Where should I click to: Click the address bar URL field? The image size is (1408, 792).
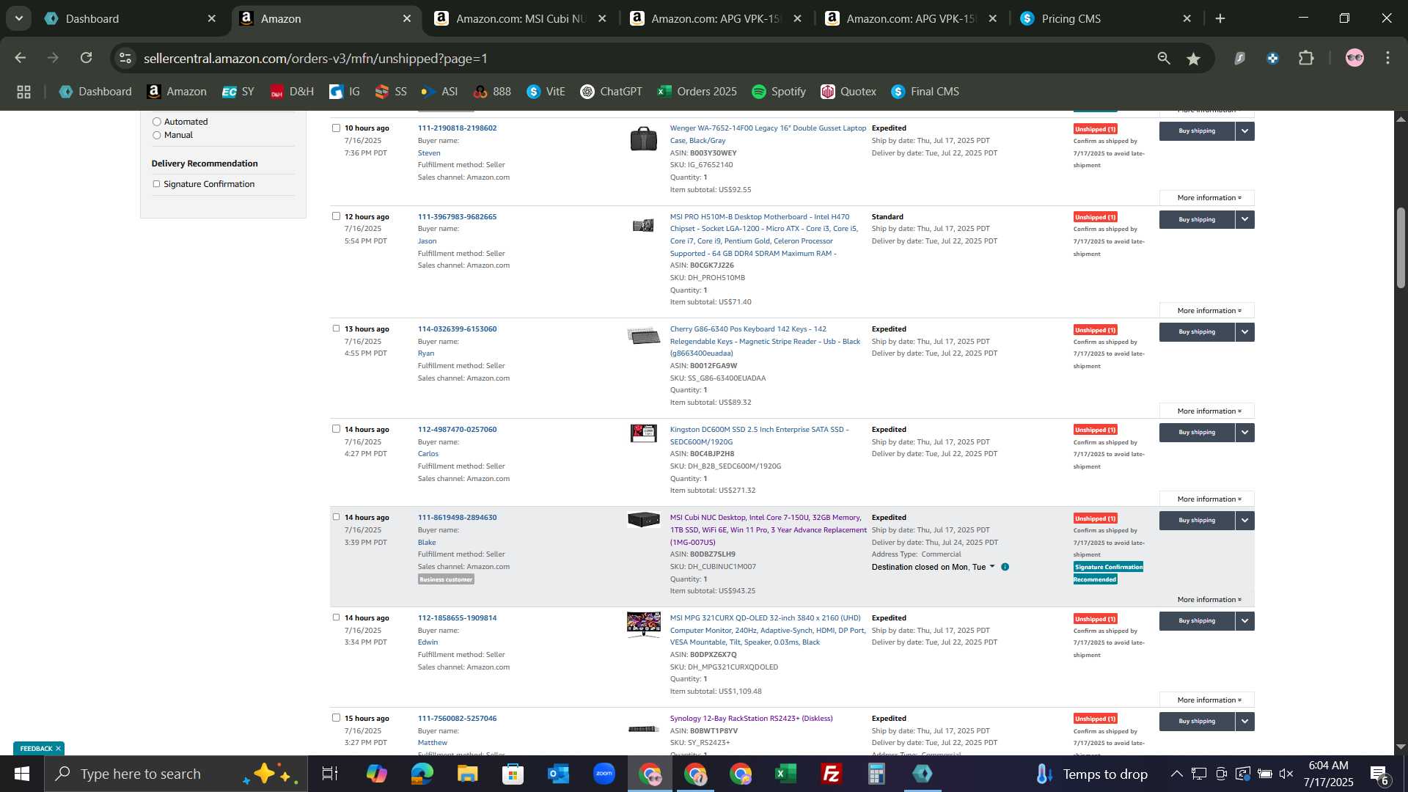click(638, 59)
